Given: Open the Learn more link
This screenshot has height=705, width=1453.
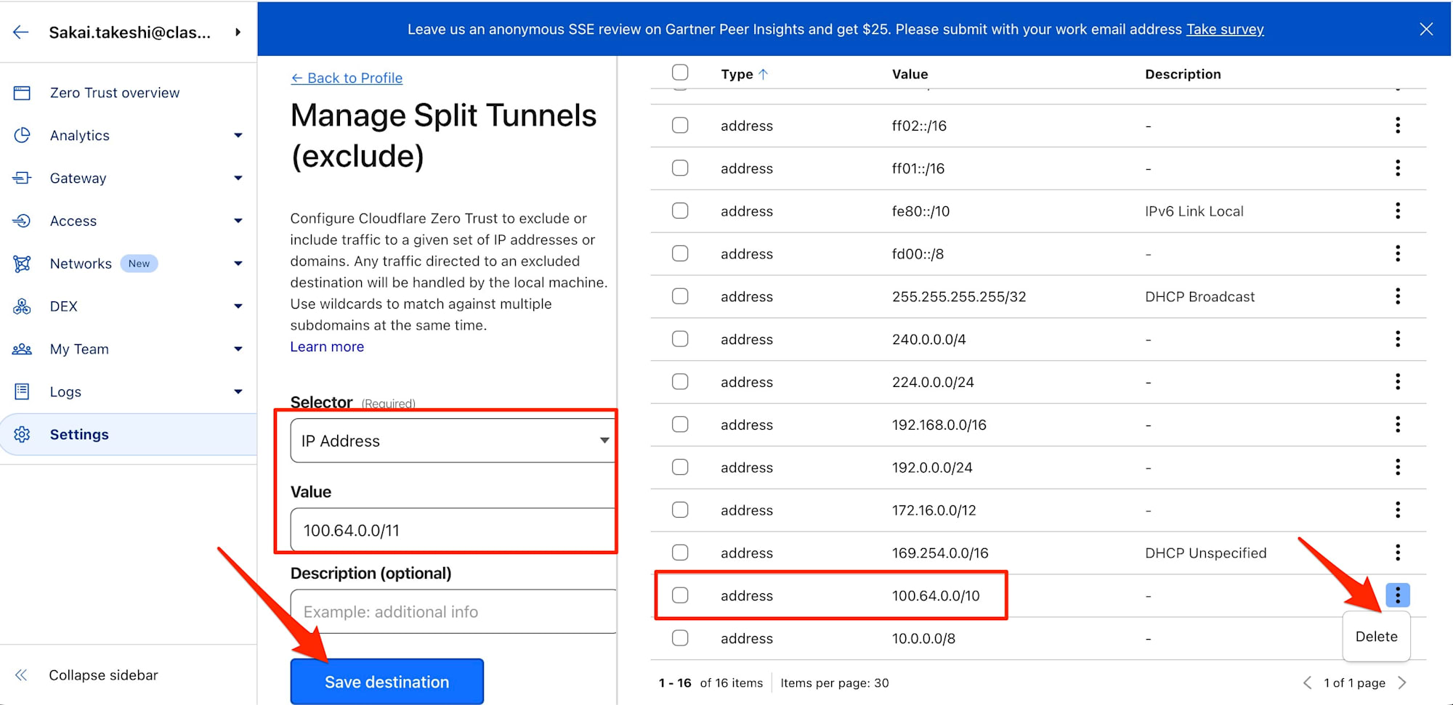Looking at the screenshot, I should 327,347.
